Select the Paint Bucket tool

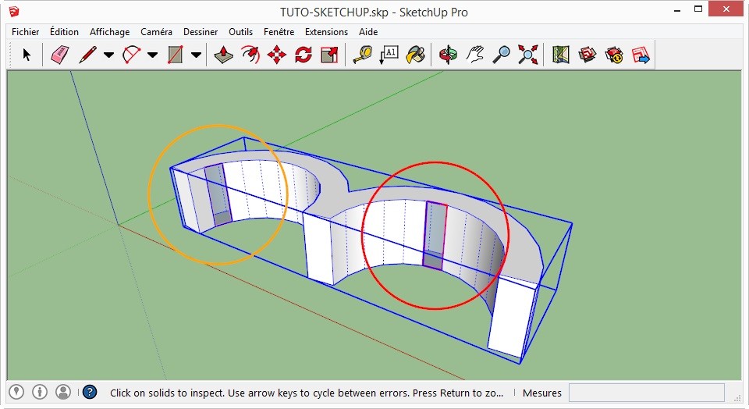[415, 55]
